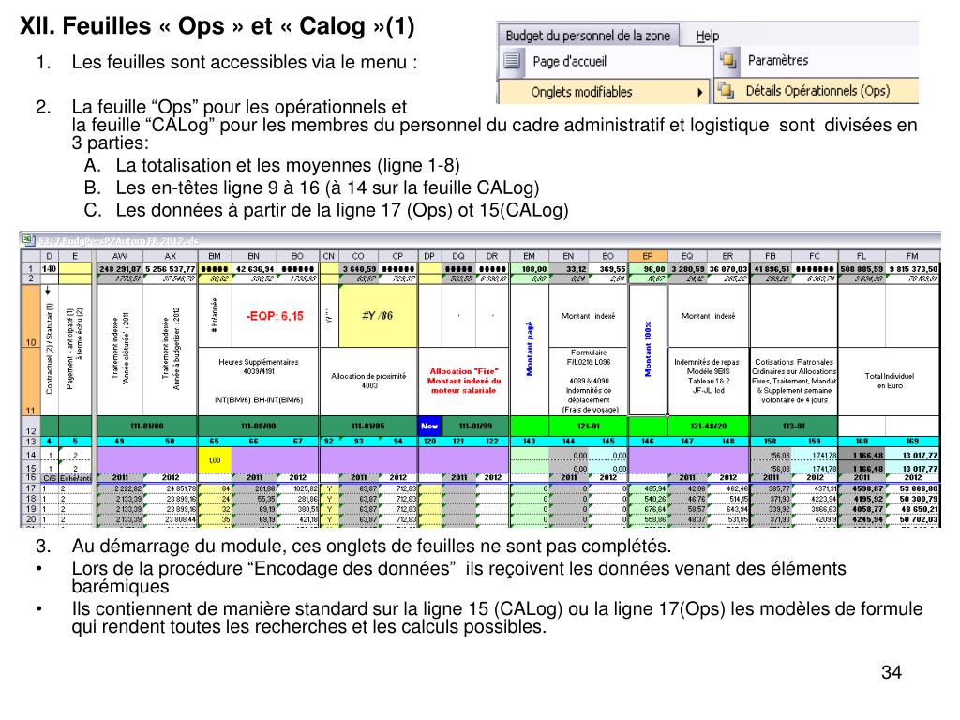Click total cell 508 885,59
The height and width of the screenshot is (720, 960).
(x=862, y=269)
